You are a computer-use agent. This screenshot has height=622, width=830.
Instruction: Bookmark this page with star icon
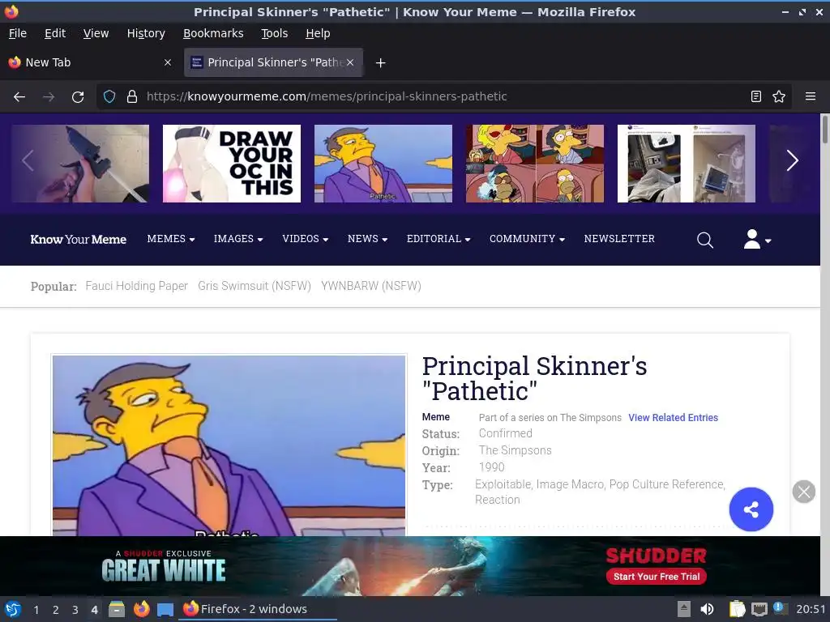(x=779, y=97)
